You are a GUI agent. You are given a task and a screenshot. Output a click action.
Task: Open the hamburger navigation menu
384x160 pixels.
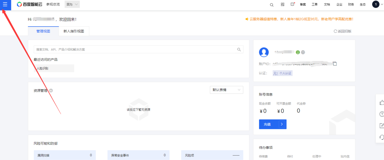pyautogui.click(x=5, y=4)
